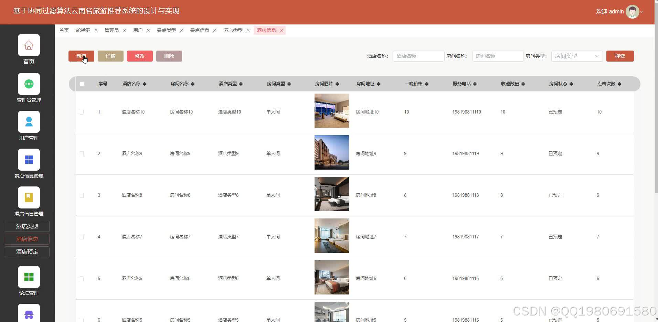Switch to the 景点信息 tab
This screenshot has width=658, height=322.
click(200, 30)
